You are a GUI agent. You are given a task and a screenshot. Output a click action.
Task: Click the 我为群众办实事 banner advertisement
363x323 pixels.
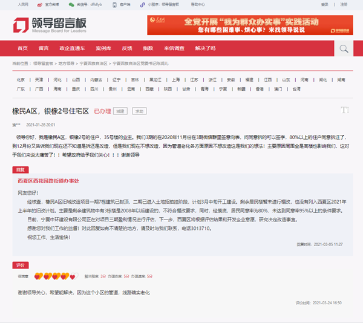coord(249,26)
